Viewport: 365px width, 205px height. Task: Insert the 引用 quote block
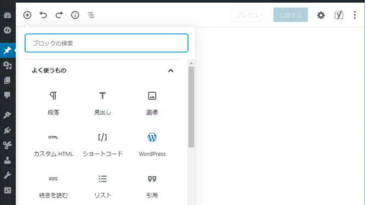[152, 186]
